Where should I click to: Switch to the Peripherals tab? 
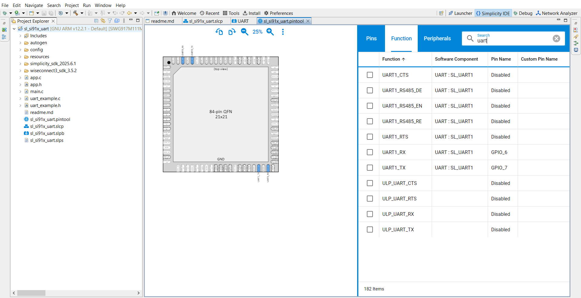click(x=437, y=39)
